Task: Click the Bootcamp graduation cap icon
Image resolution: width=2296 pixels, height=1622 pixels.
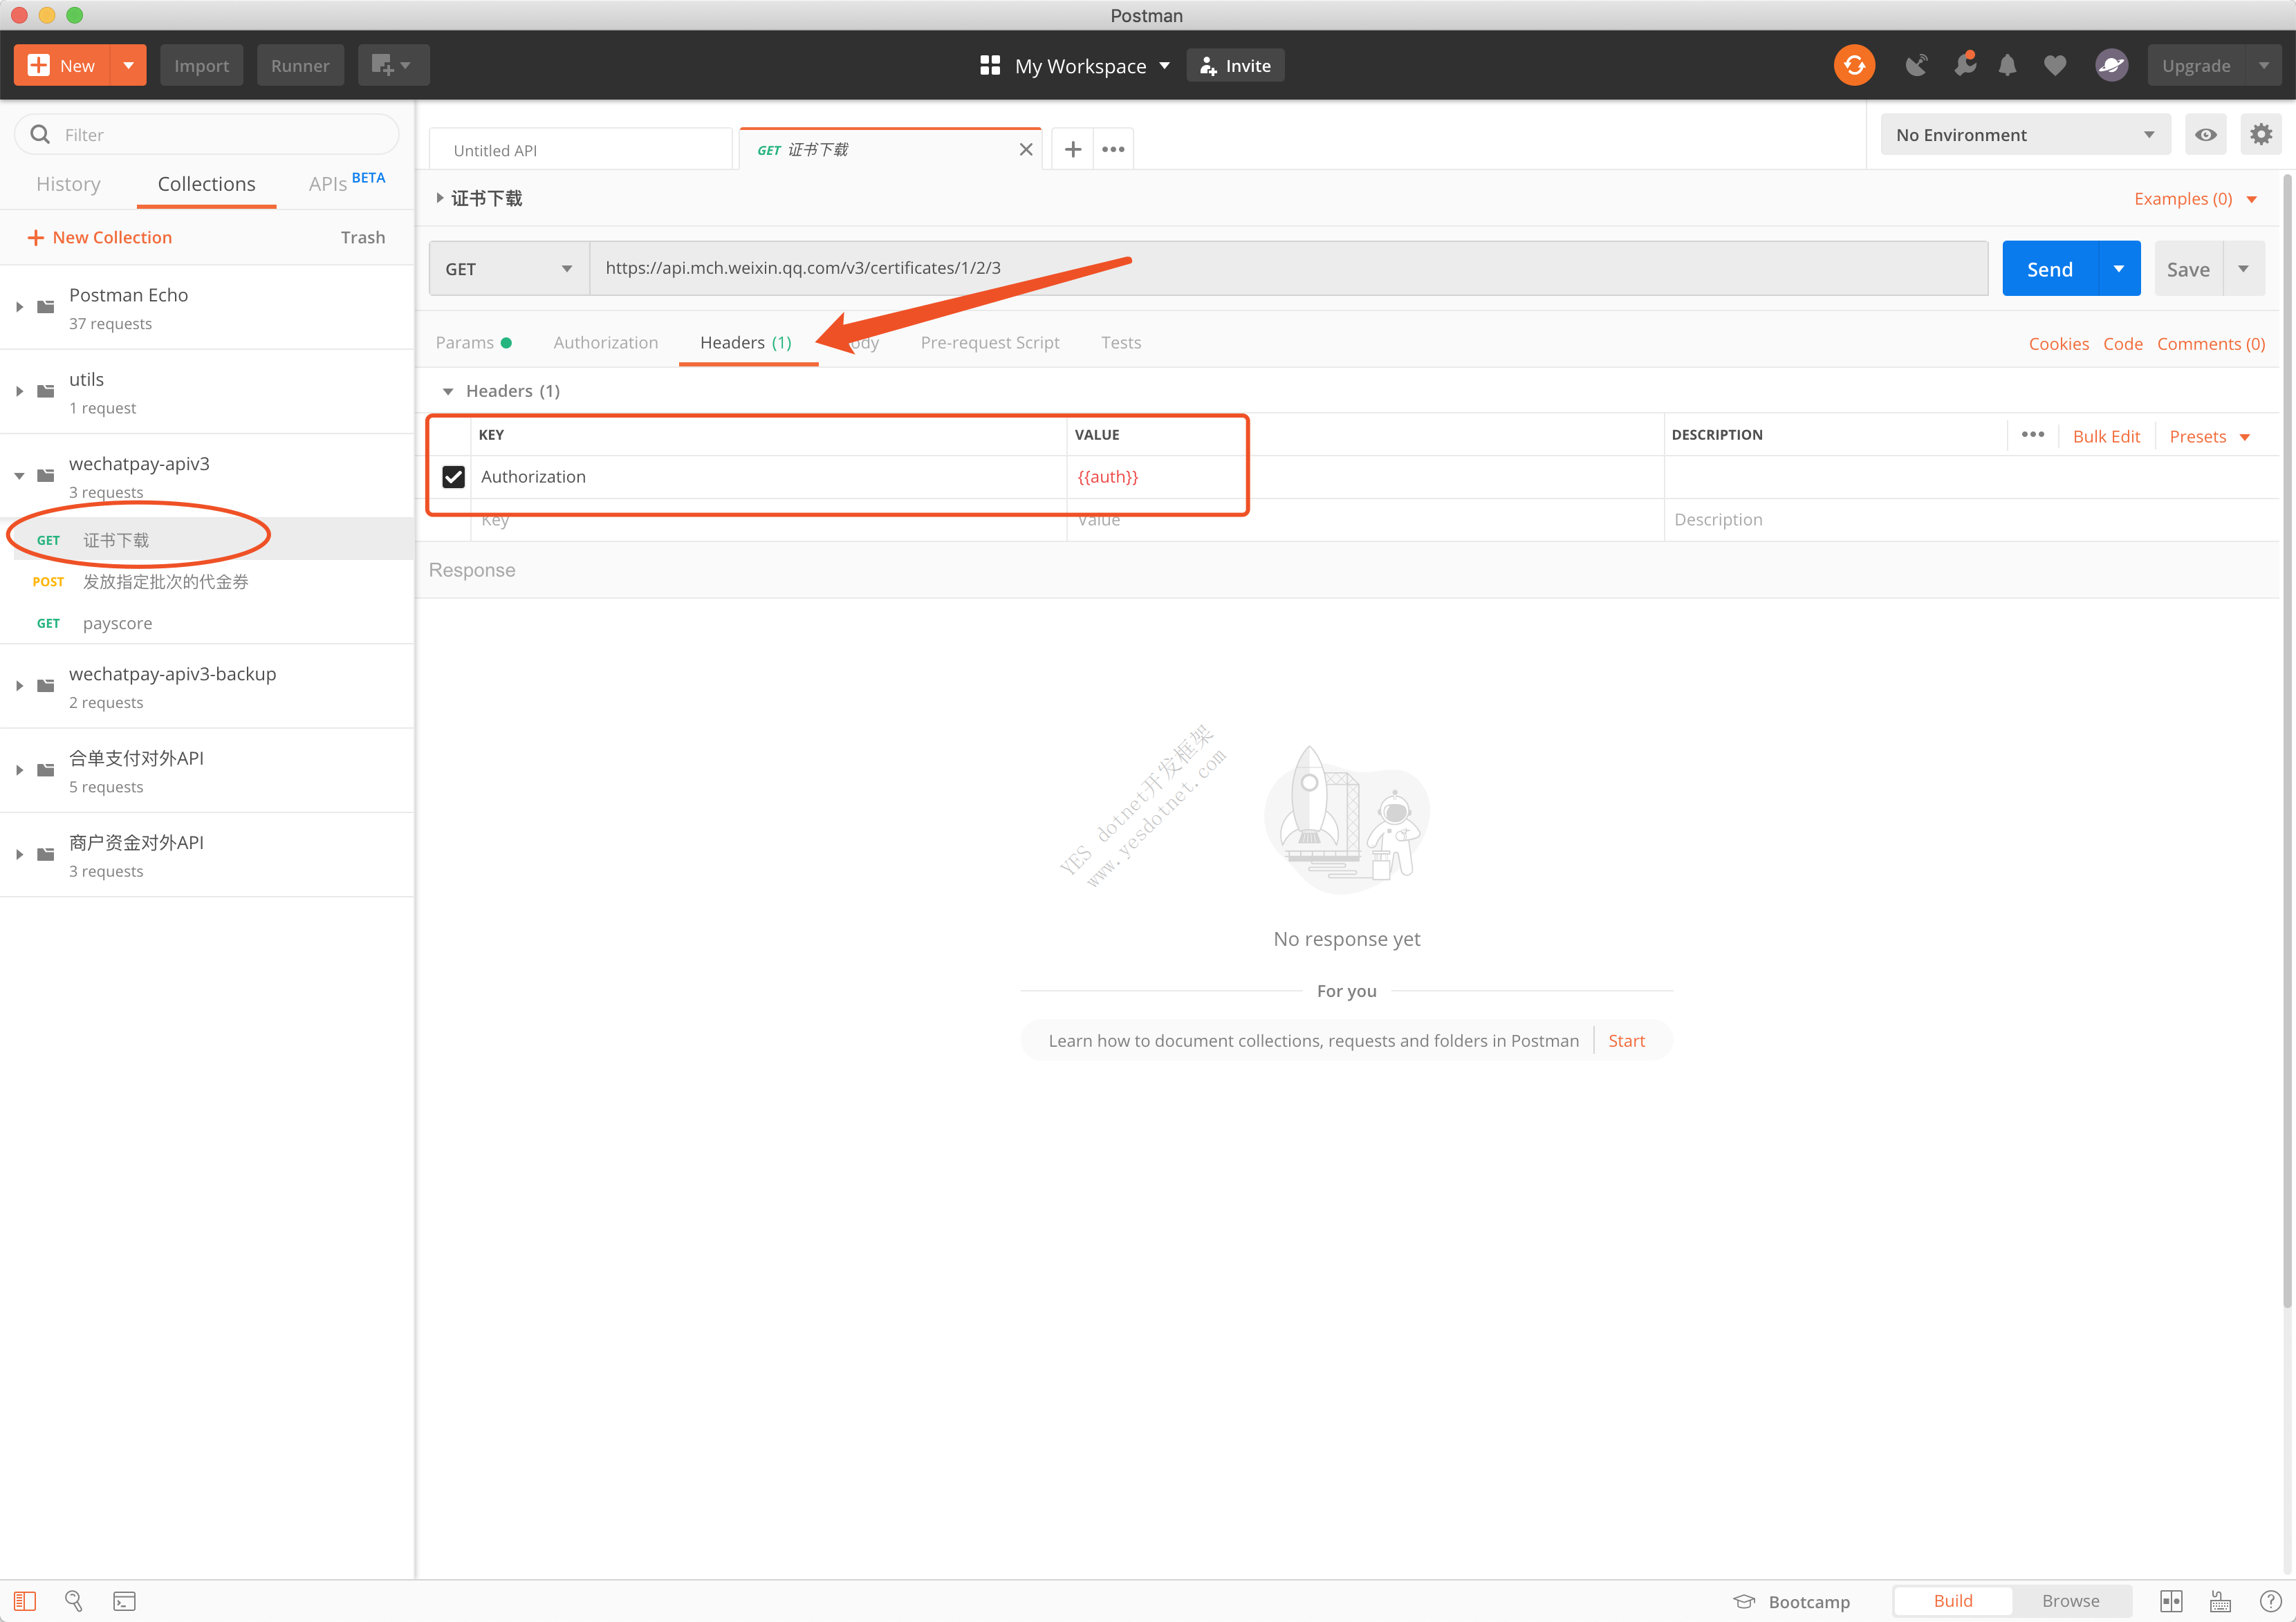Action: 1744,1601
